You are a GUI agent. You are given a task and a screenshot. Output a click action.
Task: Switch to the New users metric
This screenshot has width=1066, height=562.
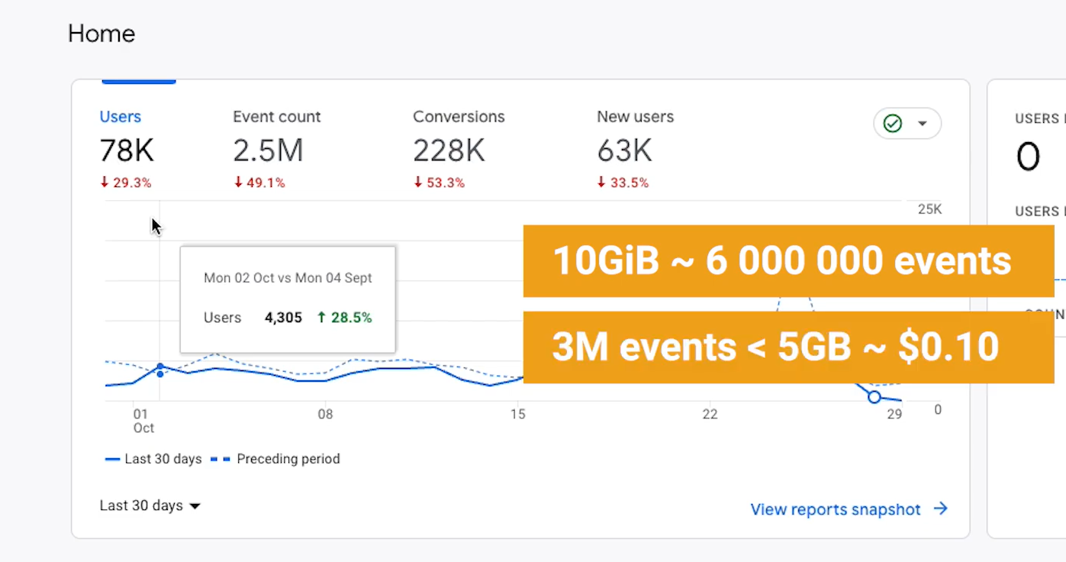pyautogui.click(x=635, y=117)
